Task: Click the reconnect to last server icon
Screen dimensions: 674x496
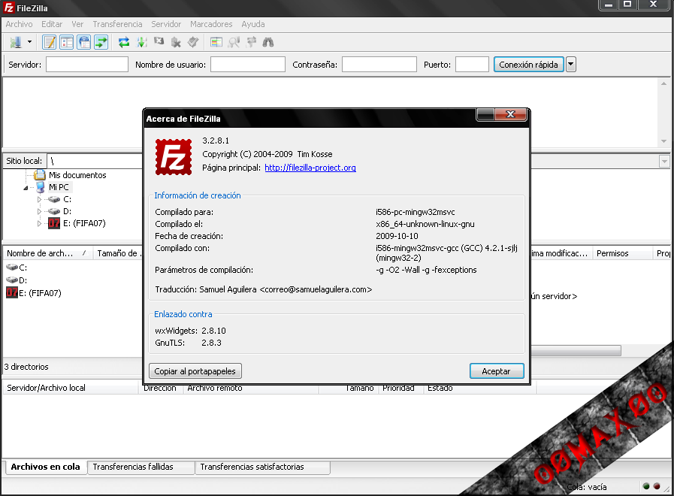Action: (x=193, y=42)
